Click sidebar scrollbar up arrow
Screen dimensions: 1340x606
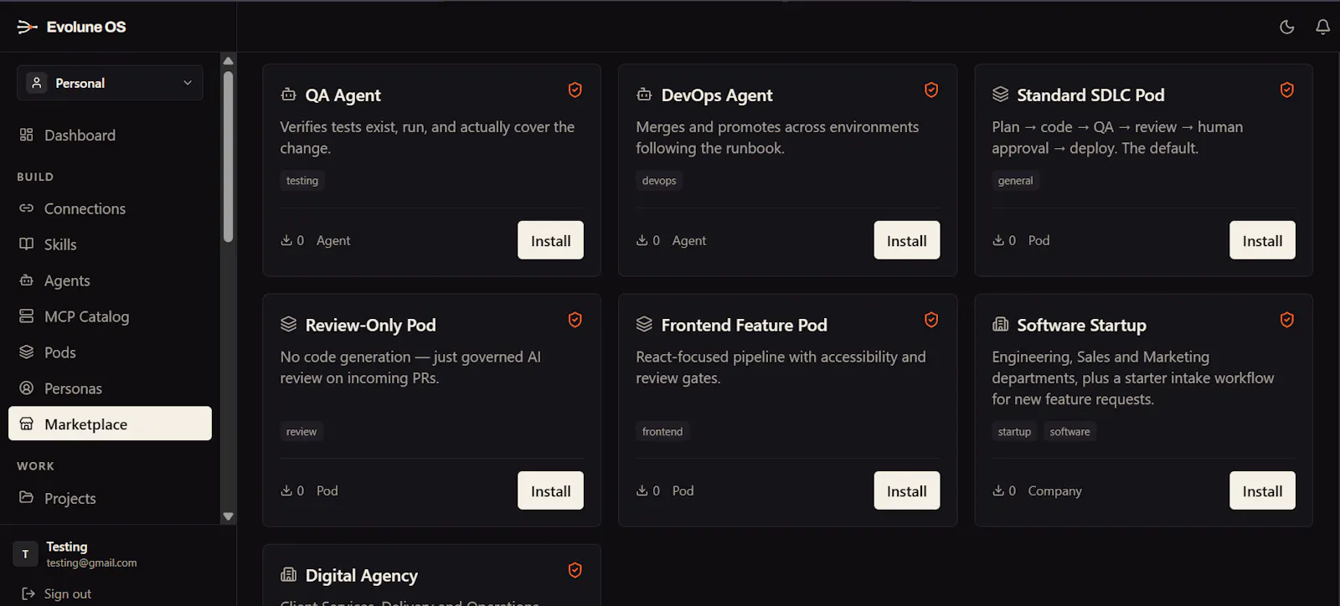228,60
